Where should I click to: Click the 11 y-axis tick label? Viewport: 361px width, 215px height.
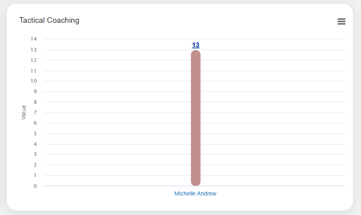[x=34, y=71]
